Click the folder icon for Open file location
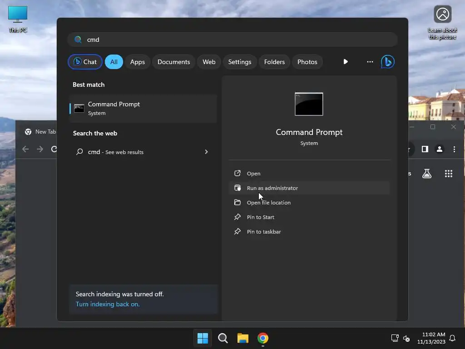This screenshot has width=465, height=349. [237, 202]
